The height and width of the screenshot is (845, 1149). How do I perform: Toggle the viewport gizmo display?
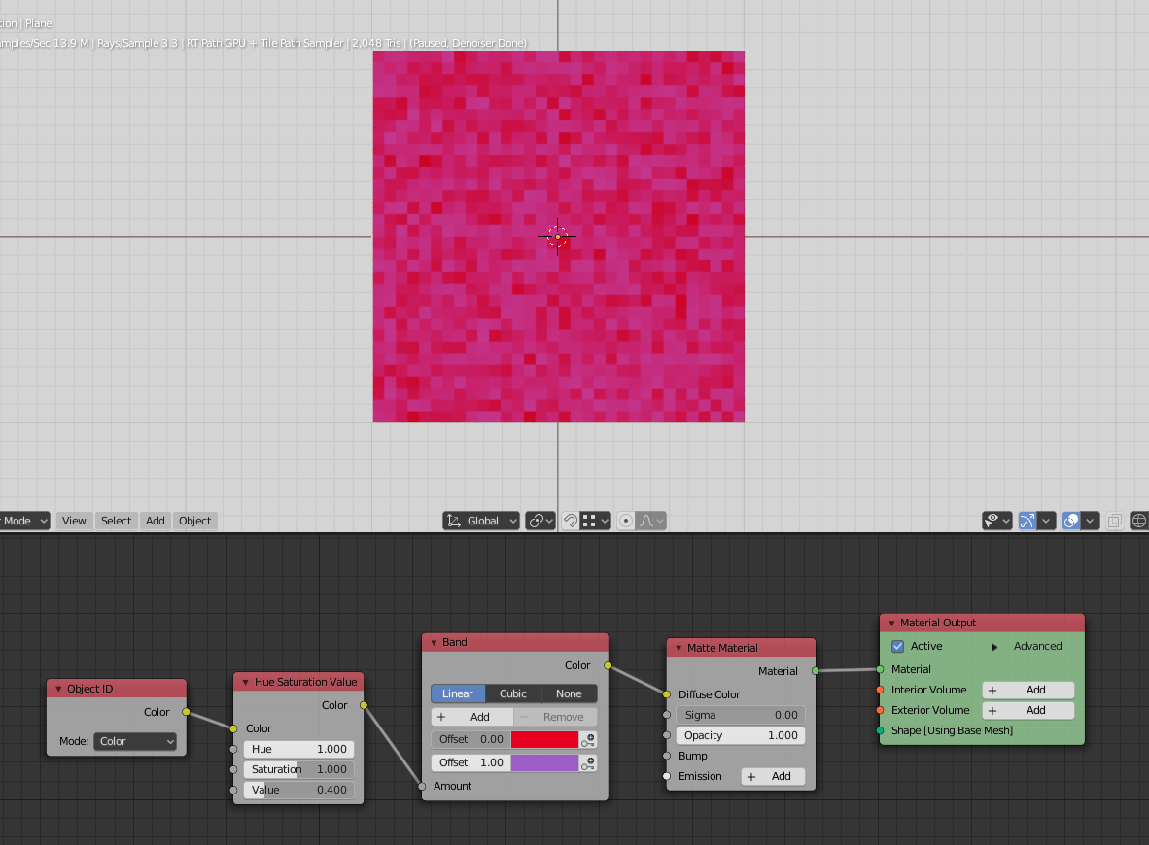click(x=1028, y=521)
